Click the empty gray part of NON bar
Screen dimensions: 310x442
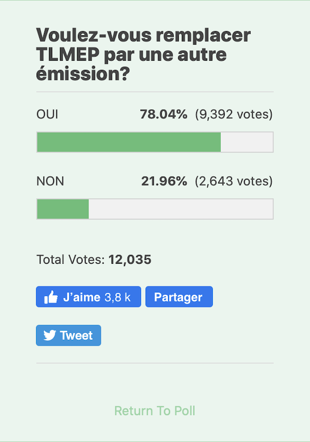pos(180,209)
